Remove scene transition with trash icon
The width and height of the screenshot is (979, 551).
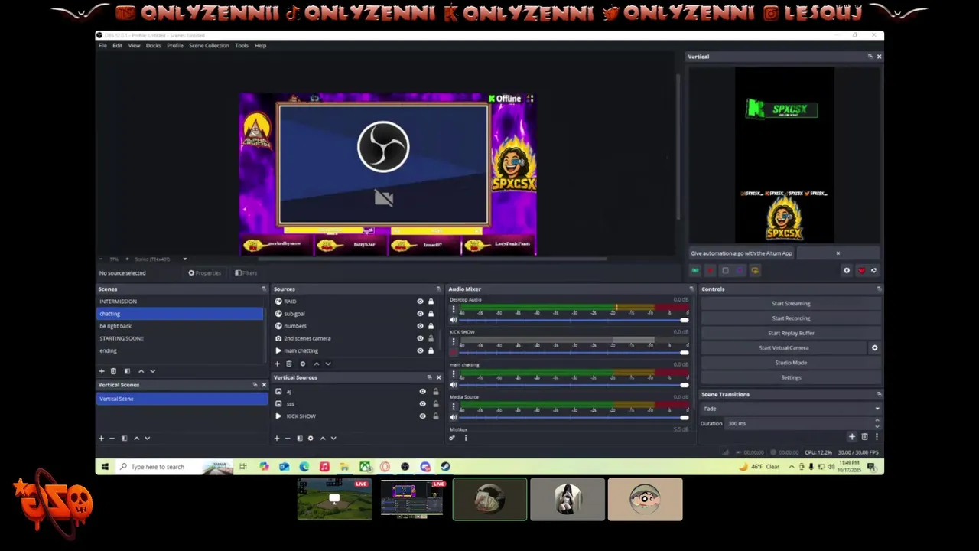(x=865, y=437)
